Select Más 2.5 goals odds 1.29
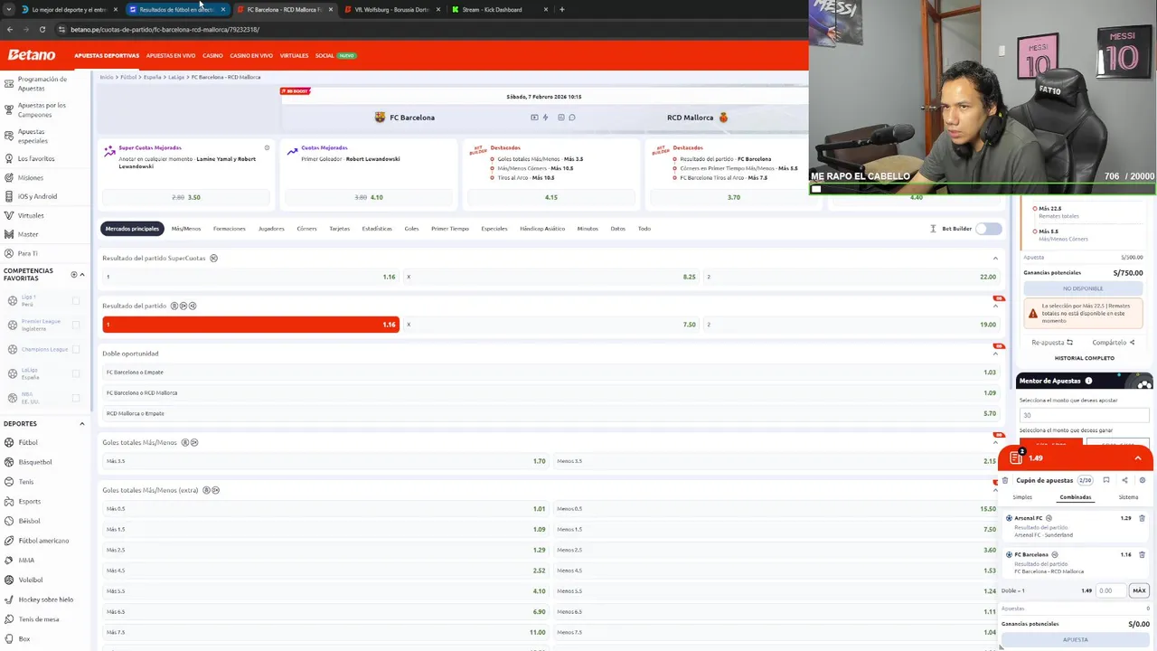Image resolution: width=1157 pixels, height=651 pixels. (325, 550)
